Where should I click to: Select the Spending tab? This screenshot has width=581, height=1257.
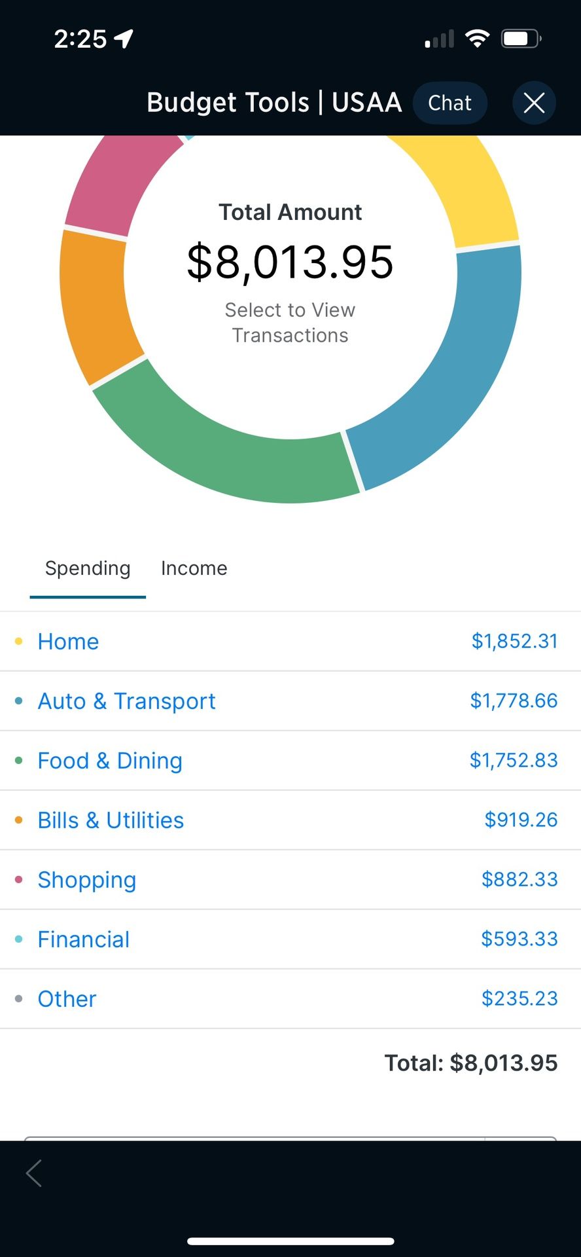pos(88,568)
